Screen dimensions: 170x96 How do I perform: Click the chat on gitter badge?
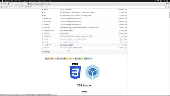pos(88,59)
